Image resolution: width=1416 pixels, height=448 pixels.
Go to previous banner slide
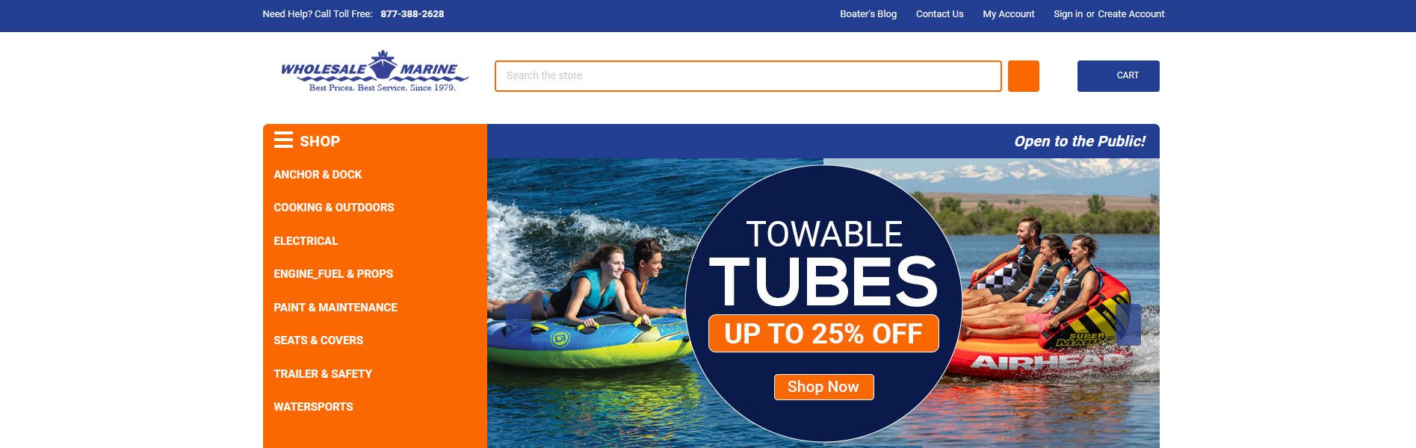(x=518, y=324)
